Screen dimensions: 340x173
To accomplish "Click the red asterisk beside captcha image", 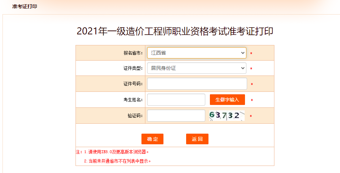I will pyautogui.click(x=251, y=116).
